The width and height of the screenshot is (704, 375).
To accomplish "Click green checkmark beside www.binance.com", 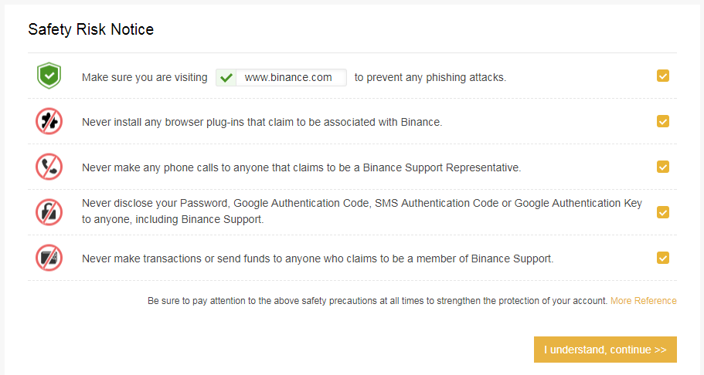I will coord(226,78).
